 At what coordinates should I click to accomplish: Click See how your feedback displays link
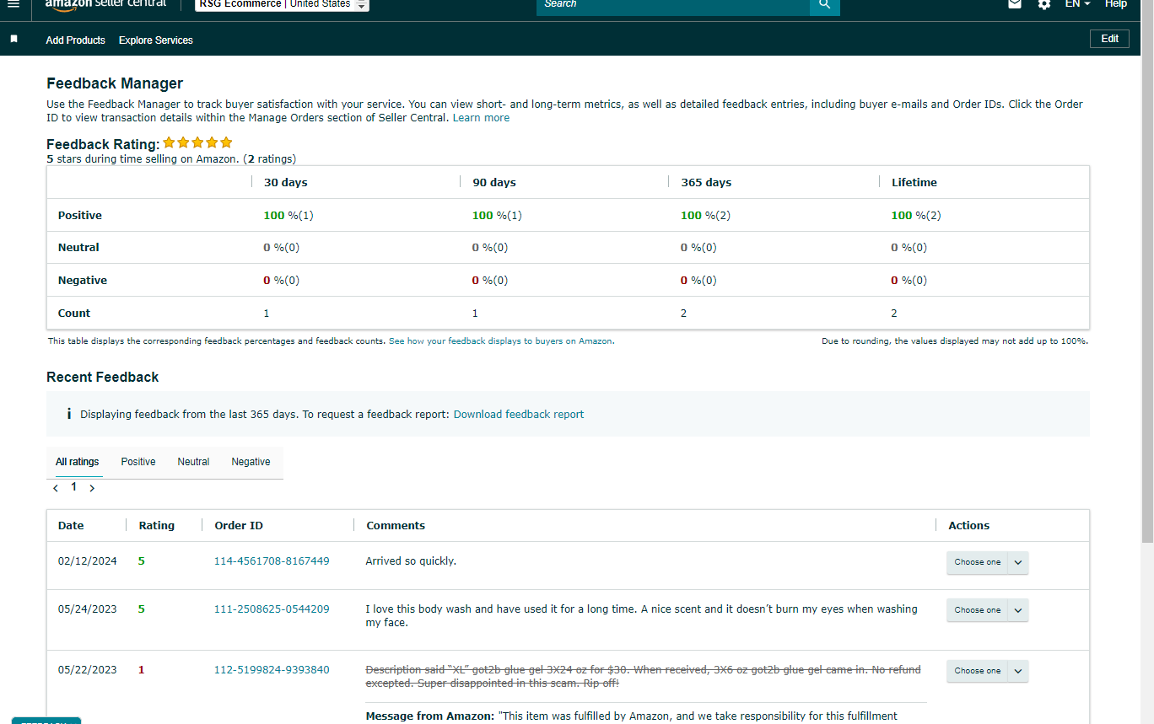click(x=501, y=341)
